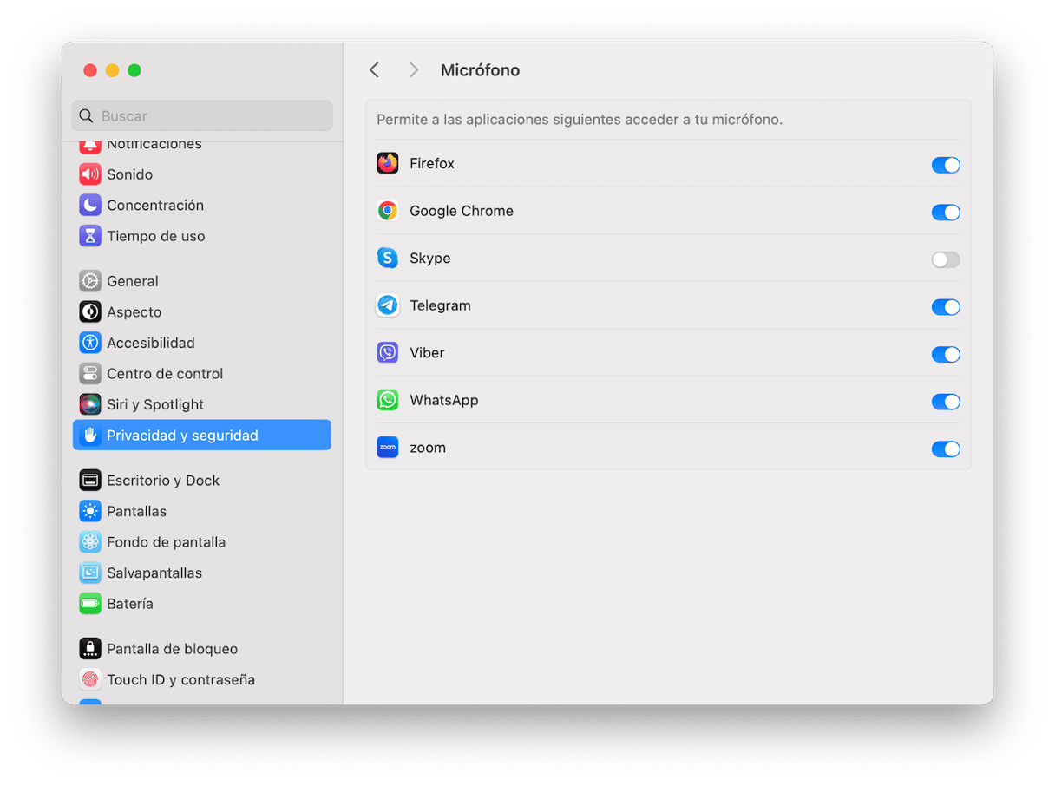Switch off Telegram microphone access

(x=945, y=306)
